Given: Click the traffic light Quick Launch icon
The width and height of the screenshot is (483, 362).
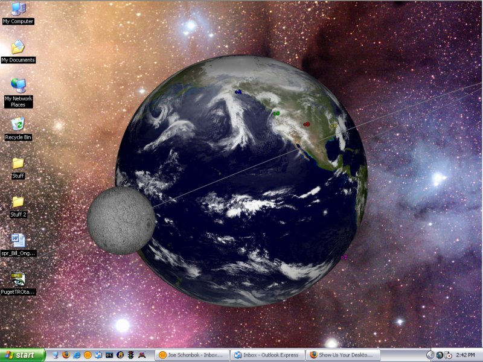Looking at the screenshot, I should point(130,355).
